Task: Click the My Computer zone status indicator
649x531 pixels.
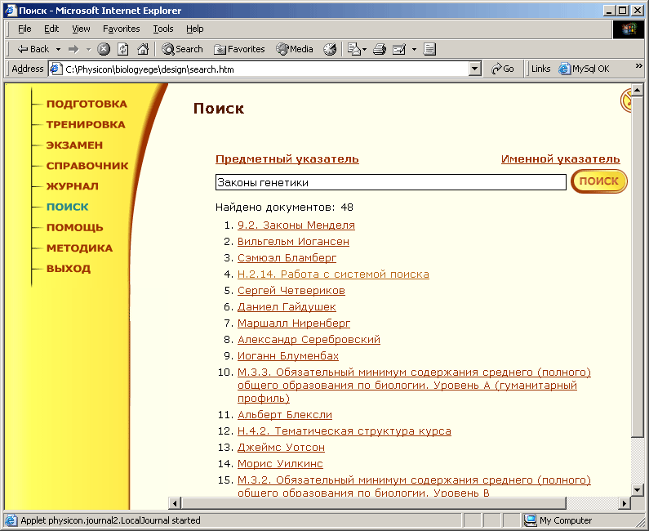Action: tap(558, 520)
